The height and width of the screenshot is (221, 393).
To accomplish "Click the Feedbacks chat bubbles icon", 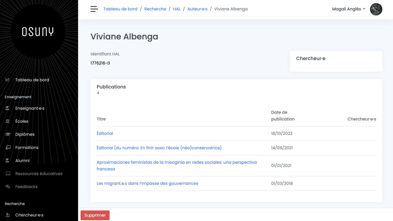I will coord(8,187).
